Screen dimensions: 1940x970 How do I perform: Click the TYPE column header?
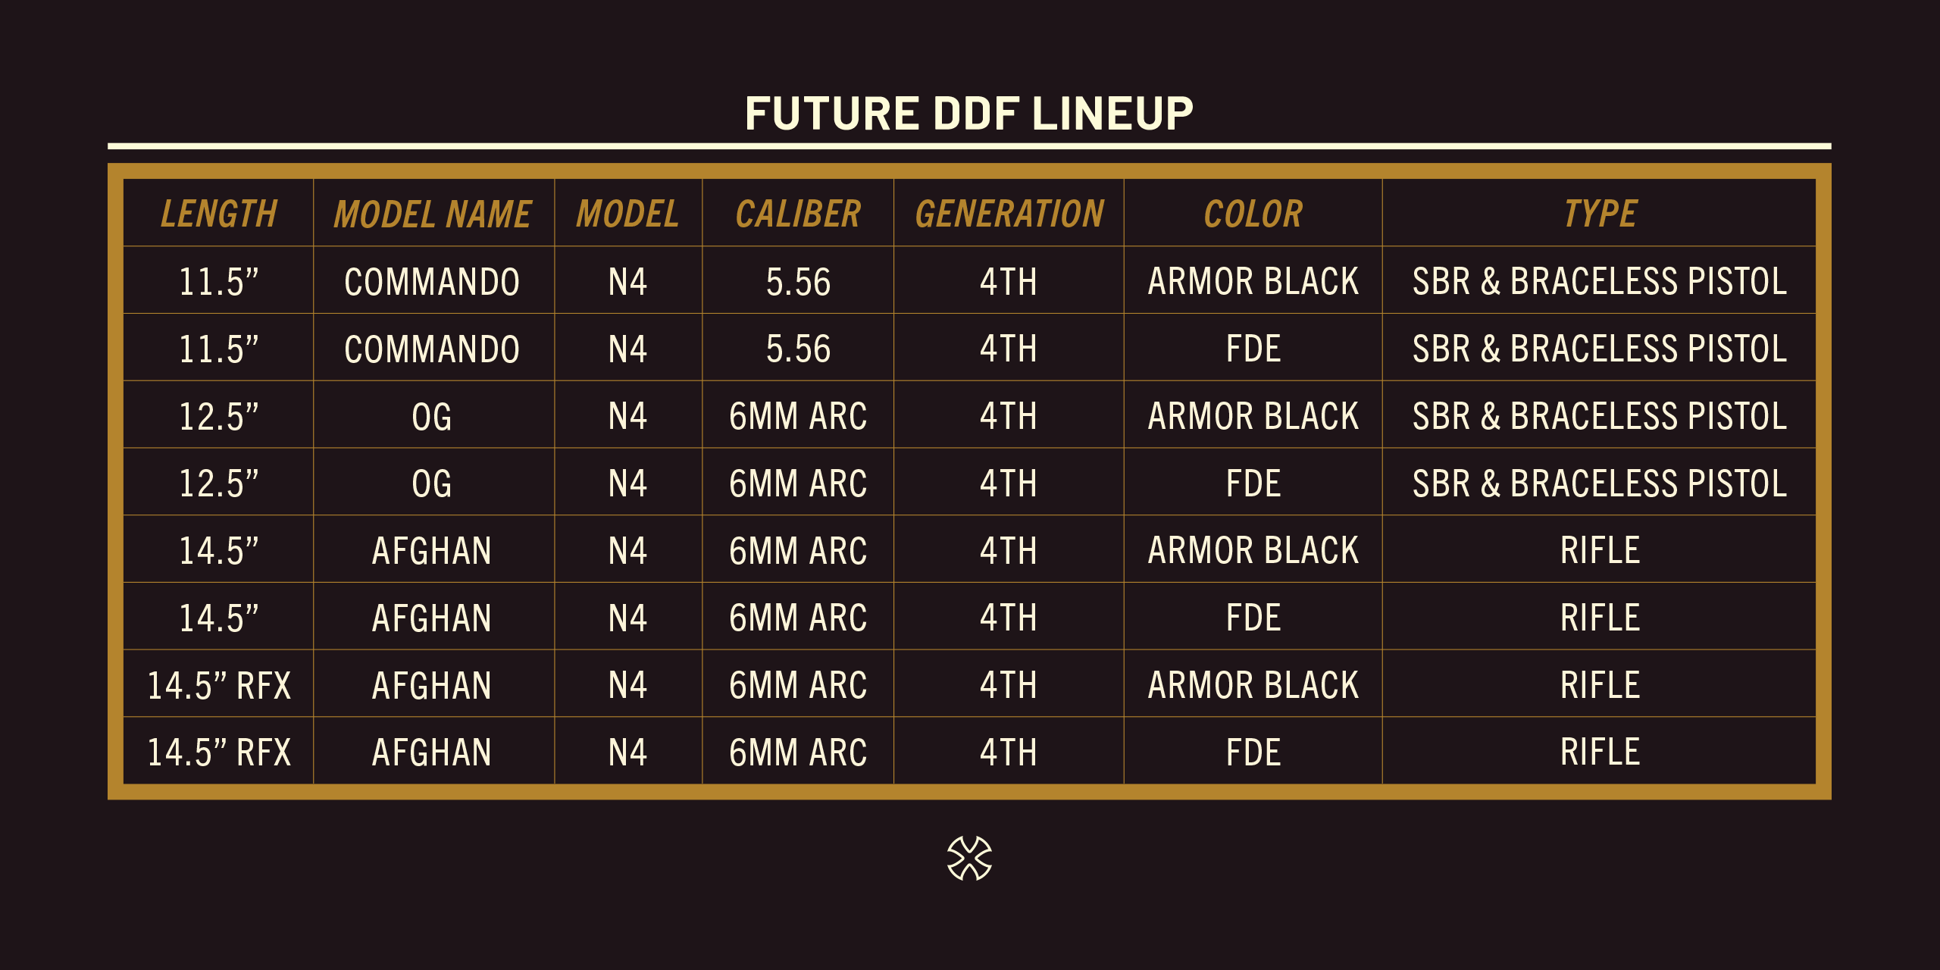click(1600, 214)
